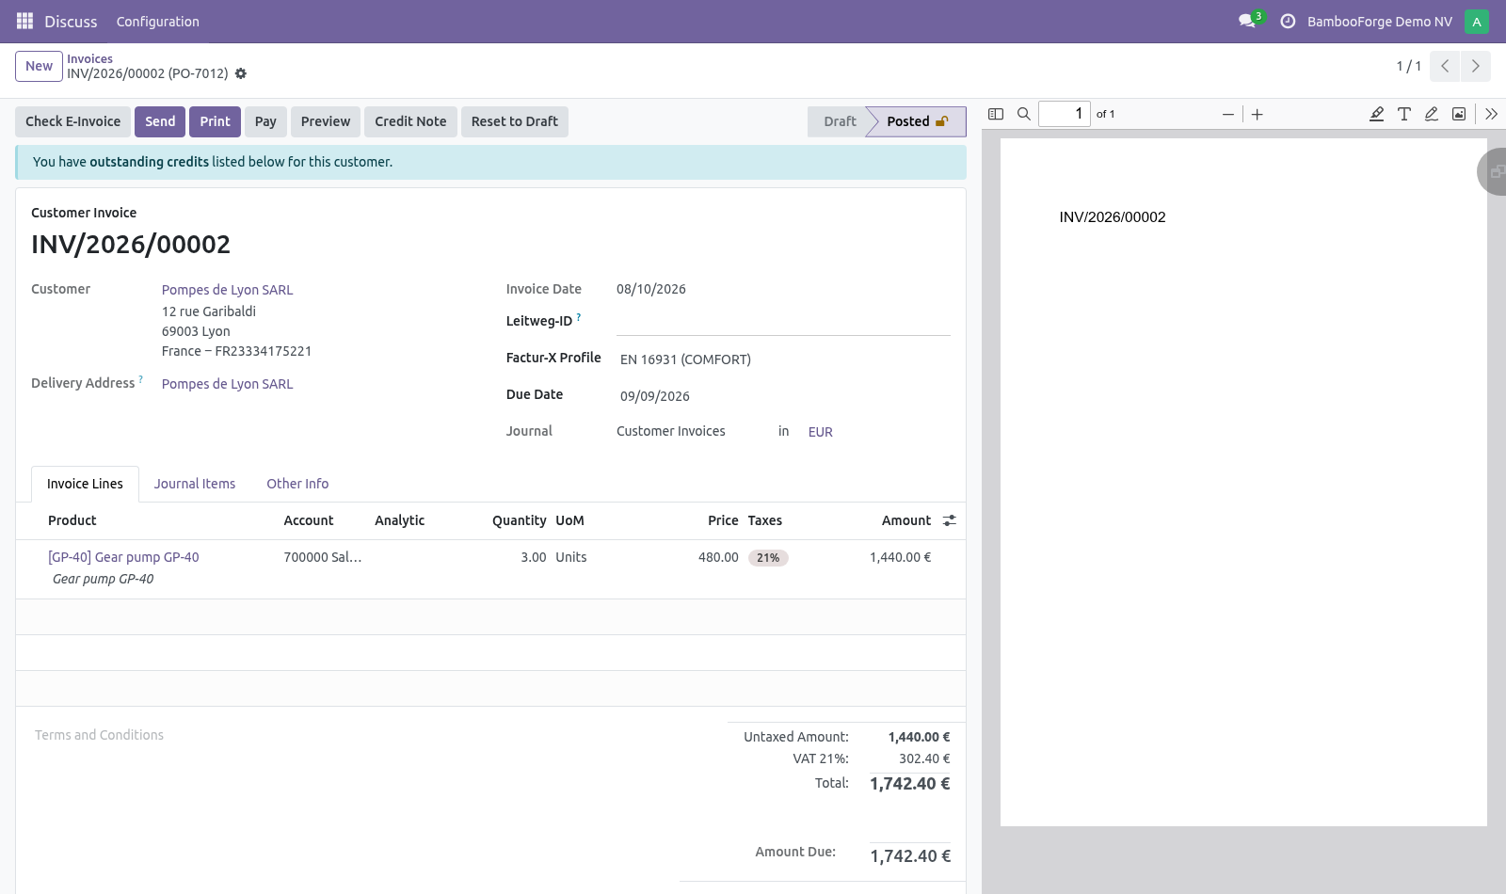The height and width of the screenshot is (894, 1506).
Task: Open invoice lines column options
Action: pyautogui.click(x=950, y=520)
